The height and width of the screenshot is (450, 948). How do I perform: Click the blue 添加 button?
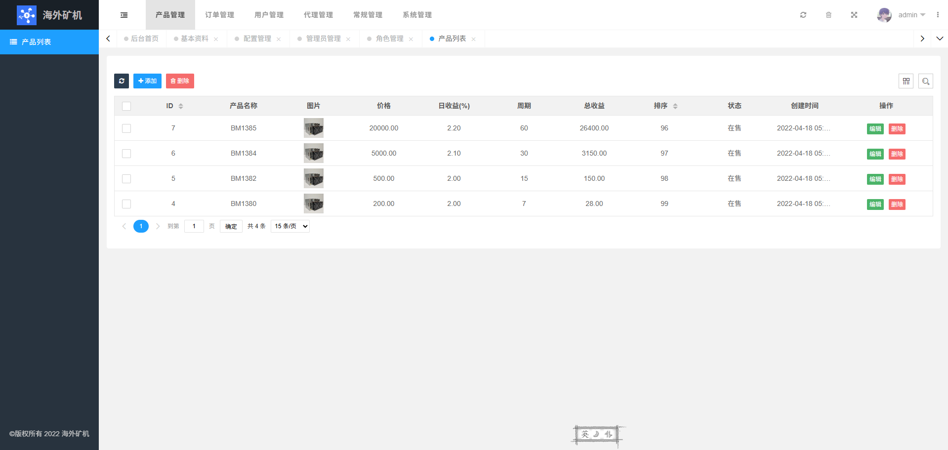coord(147,81)
